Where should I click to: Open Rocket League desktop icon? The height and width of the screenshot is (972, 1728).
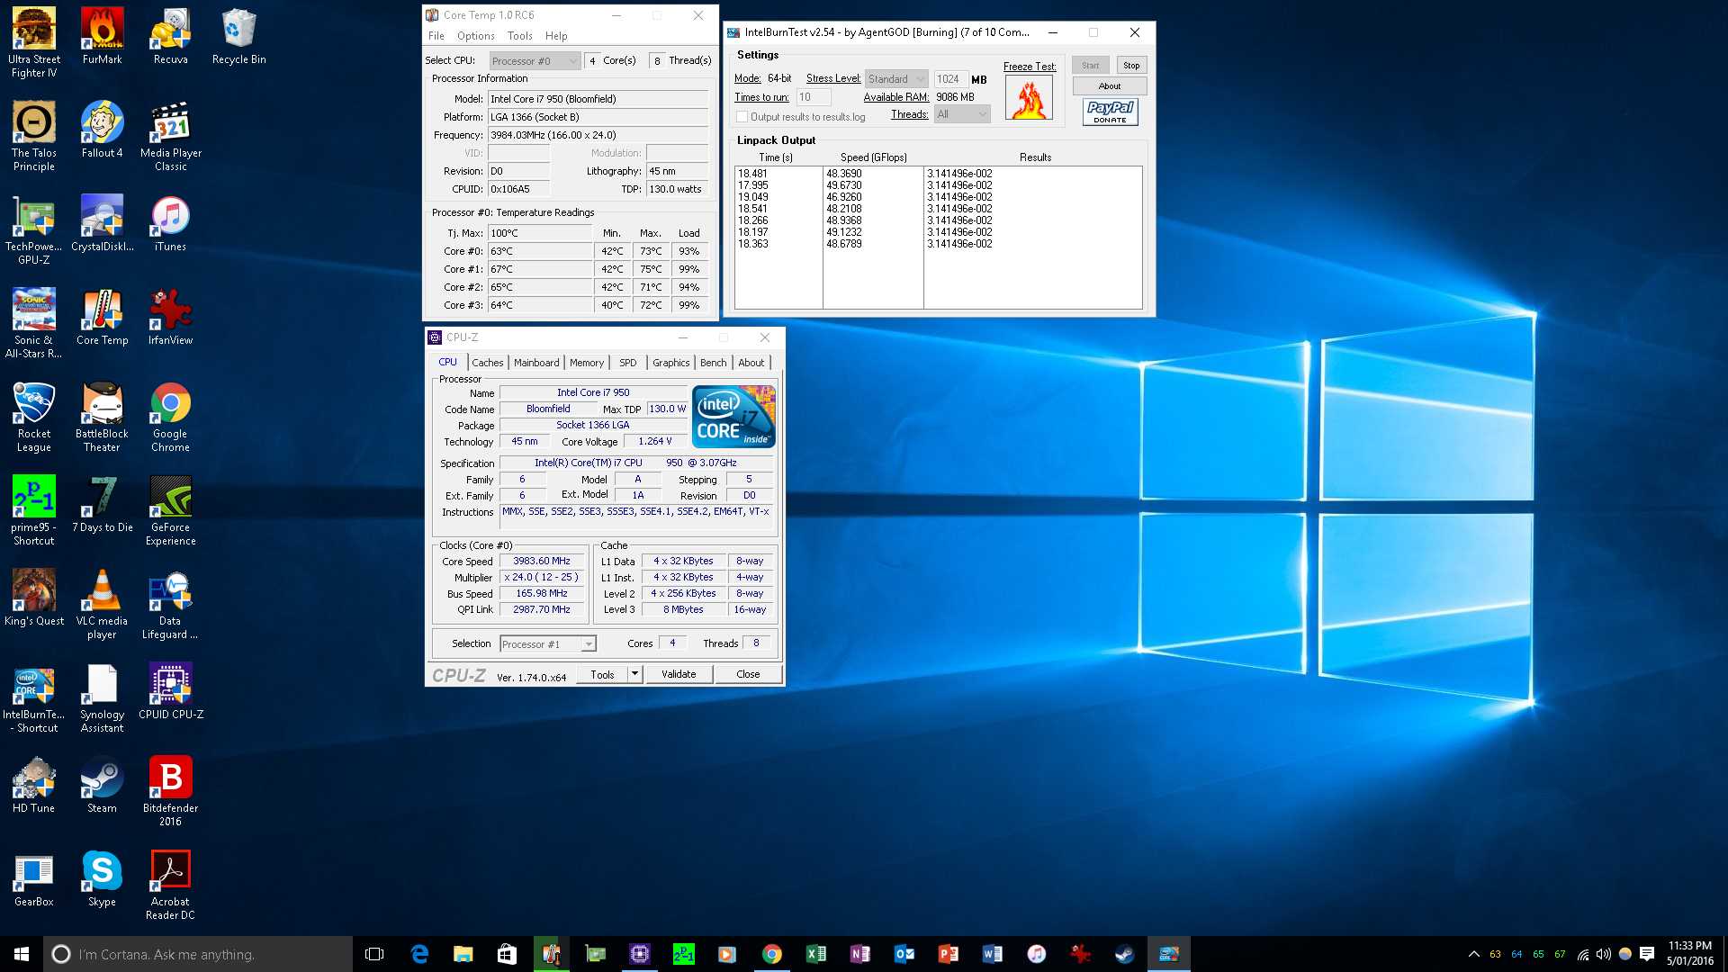coord(34,416)
